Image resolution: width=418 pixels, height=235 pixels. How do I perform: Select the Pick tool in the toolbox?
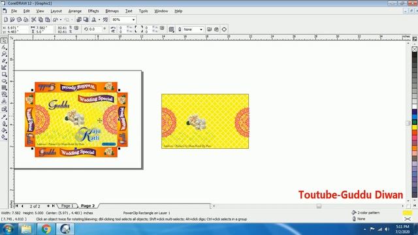(x=4, y=40)
